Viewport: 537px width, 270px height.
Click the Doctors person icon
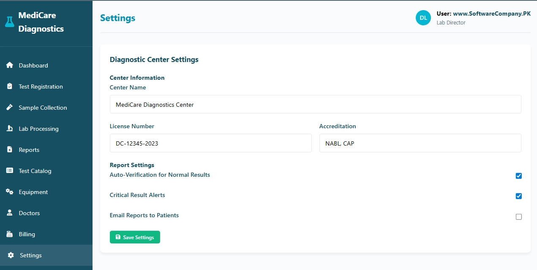(9, 213)
